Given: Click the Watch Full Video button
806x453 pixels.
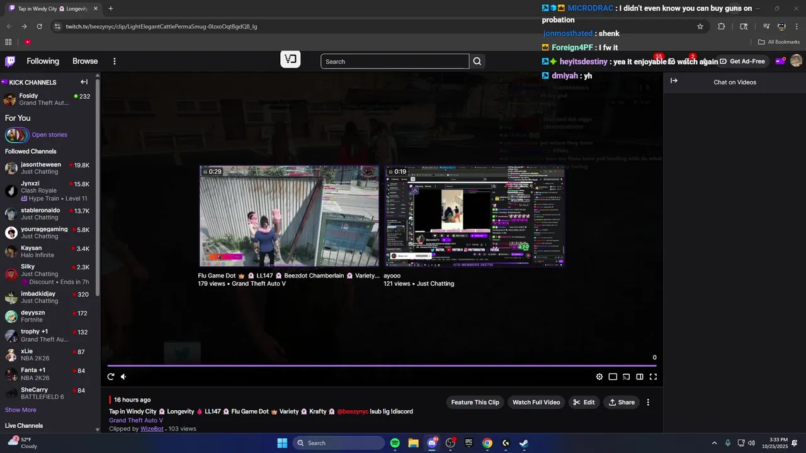Looking at the screenshot, I should click(x=536, y=402).
